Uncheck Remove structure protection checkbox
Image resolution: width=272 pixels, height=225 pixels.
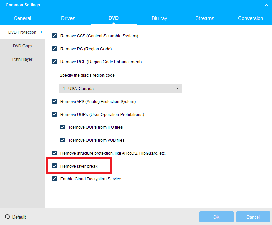(54, 153)
